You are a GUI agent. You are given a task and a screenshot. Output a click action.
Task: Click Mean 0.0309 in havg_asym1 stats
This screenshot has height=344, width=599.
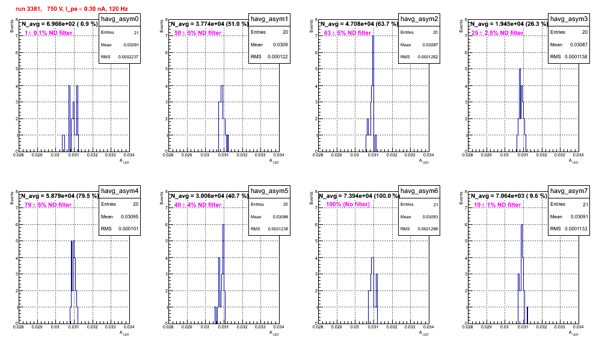[269, 45]
